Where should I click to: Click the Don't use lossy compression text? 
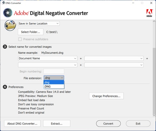[36, 104]
